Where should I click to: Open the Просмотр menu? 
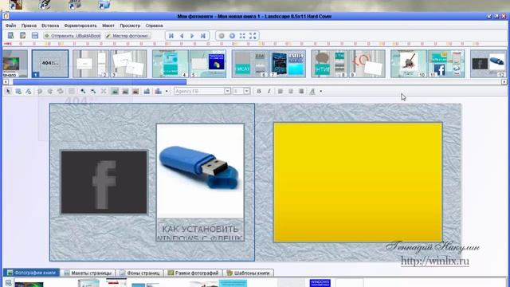coord(130,26)
